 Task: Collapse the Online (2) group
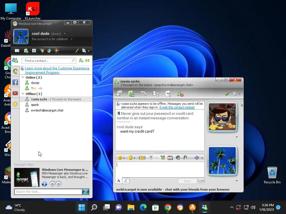click(23, 77)
